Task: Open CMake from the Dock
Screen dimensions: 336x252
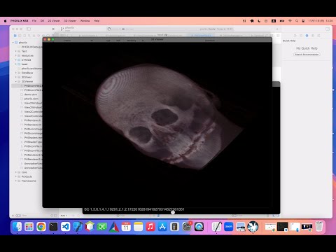Action: 114,227
